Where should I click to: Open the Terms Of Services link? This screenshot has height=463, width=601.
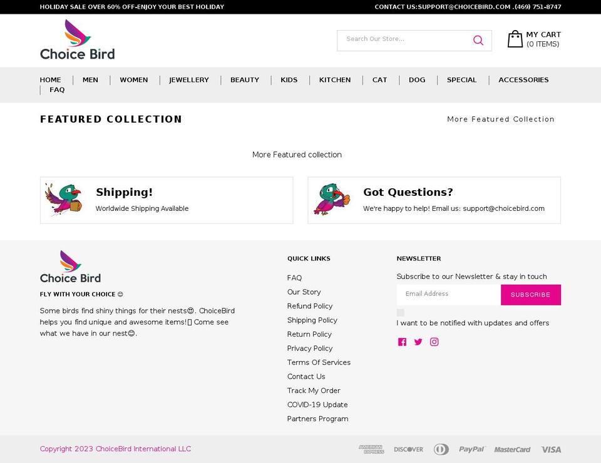point(319,362)
